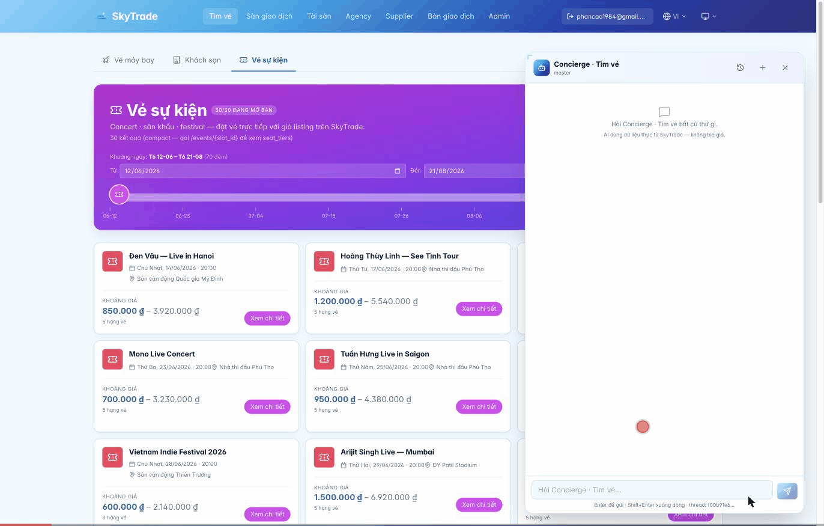
Task: Click the Đen Vâu event ticket icon
Action: [112, 261]
